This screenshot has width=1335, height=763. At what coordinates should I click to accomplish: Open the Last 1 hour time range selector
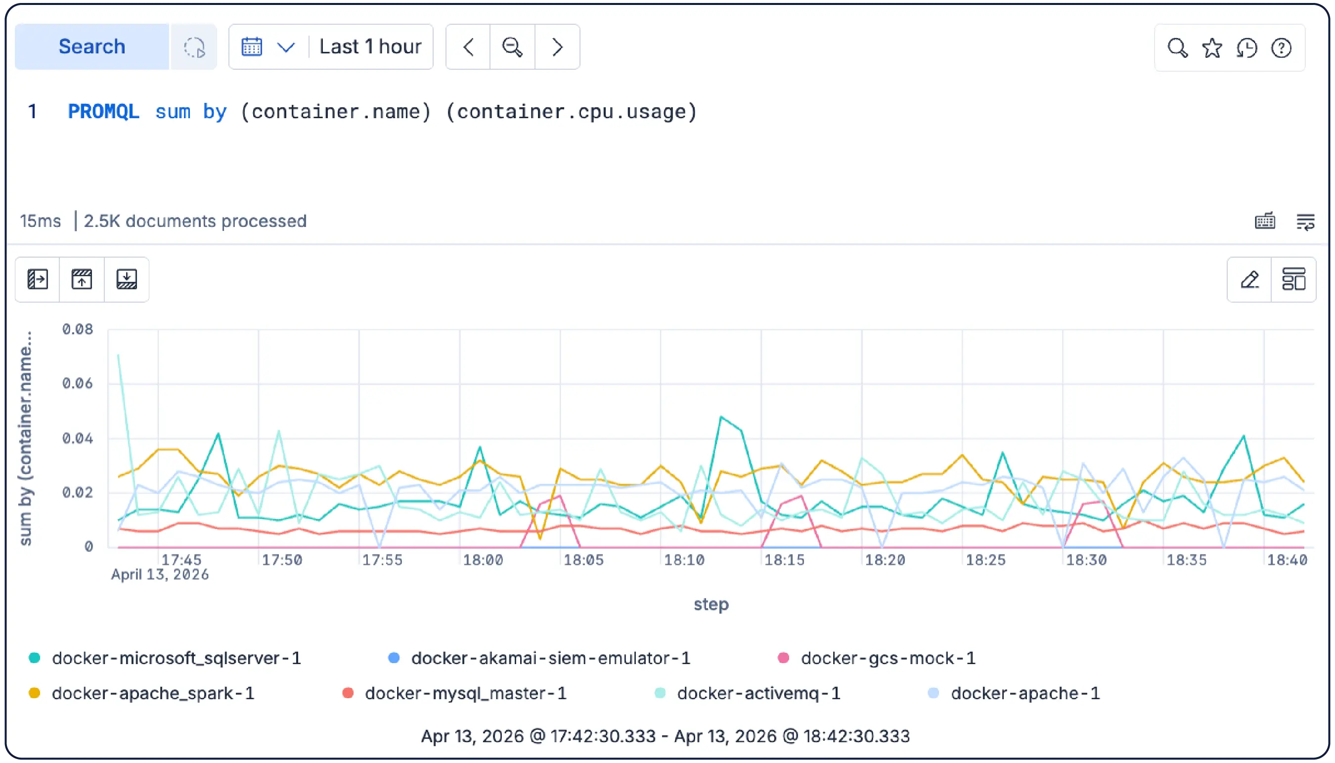pyautogui.click(x=370, y=46)
